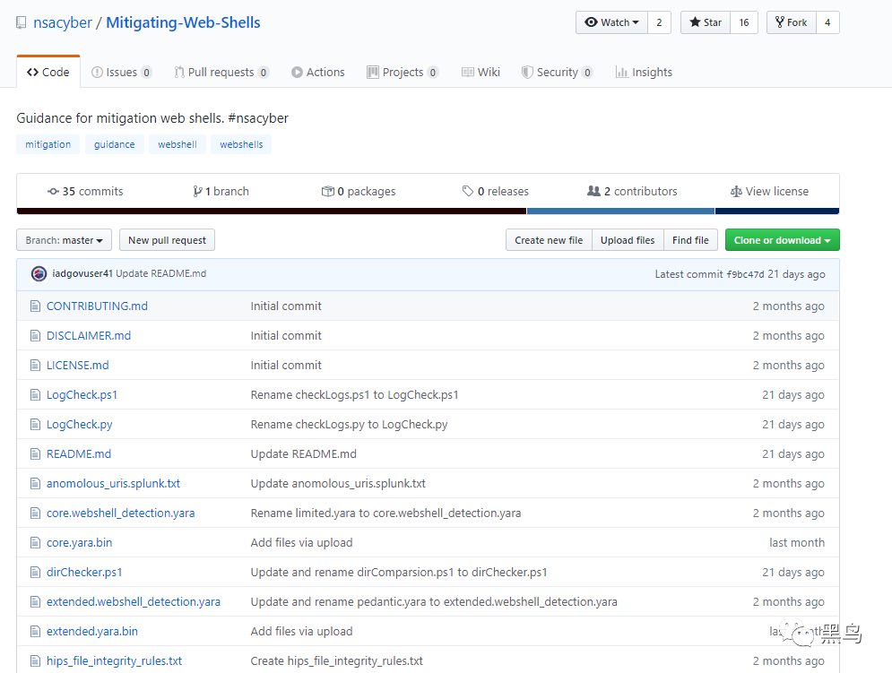Open extended.webshell_detection.yara file
Image resolution: width=892 pixels, height=673 pixels.
coord(134,602)
